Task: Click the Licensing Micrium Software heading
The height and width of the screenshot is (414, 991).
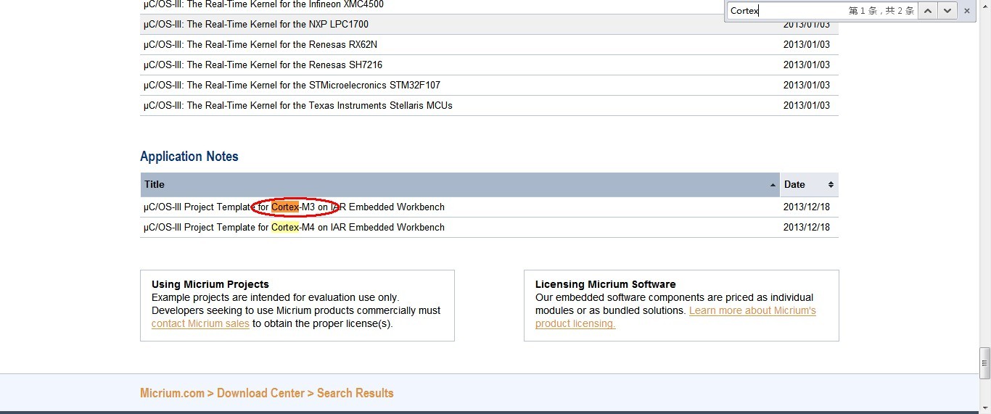Action: (x=606, y=284)
